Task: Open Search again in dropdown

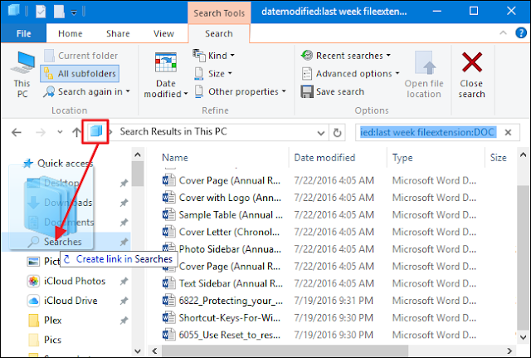Action: coord(86,91)
